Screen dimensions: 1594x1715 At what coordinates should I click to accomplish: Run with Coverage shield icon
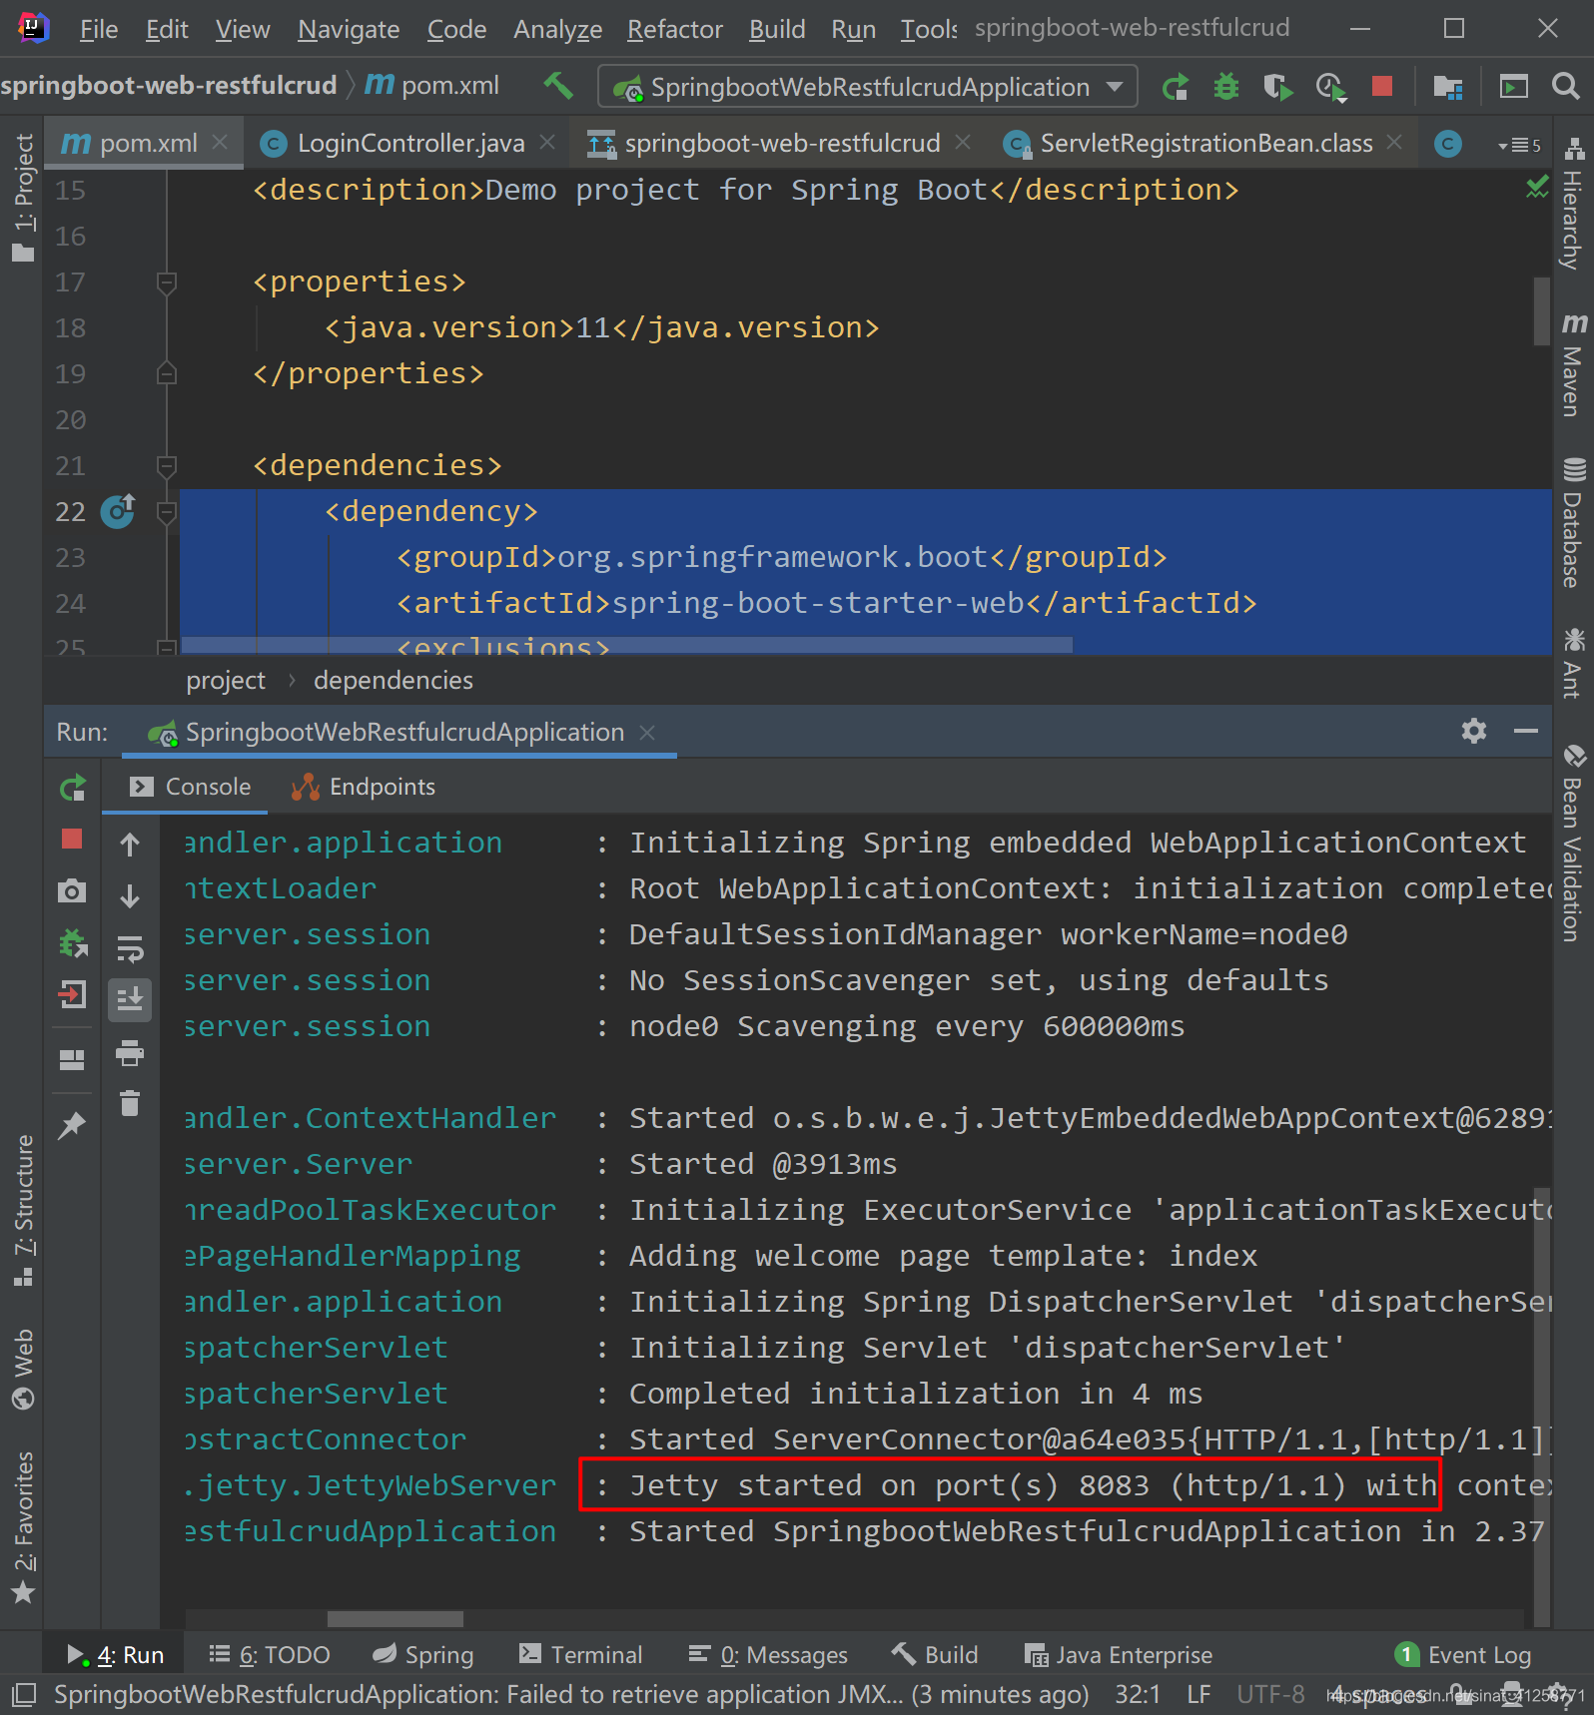1277,87
